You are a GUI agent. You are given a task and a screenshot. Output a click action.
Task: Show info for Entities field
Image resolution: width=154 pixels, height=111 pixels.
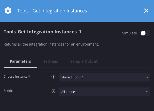click(53, 91)
